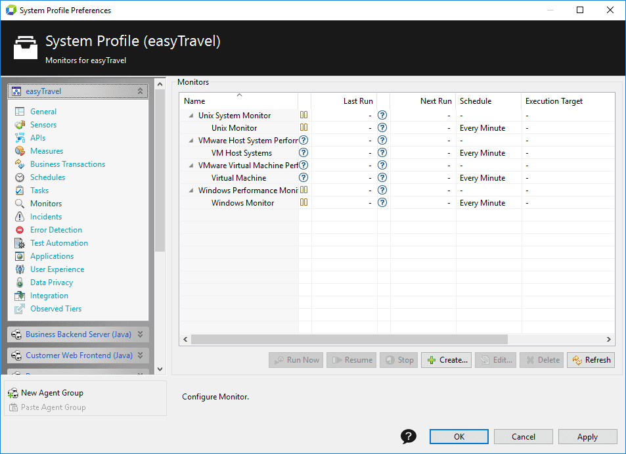Screen dimensions: 626x454
Task: Click the General sidebar icon
Action: tap(20, 112)
